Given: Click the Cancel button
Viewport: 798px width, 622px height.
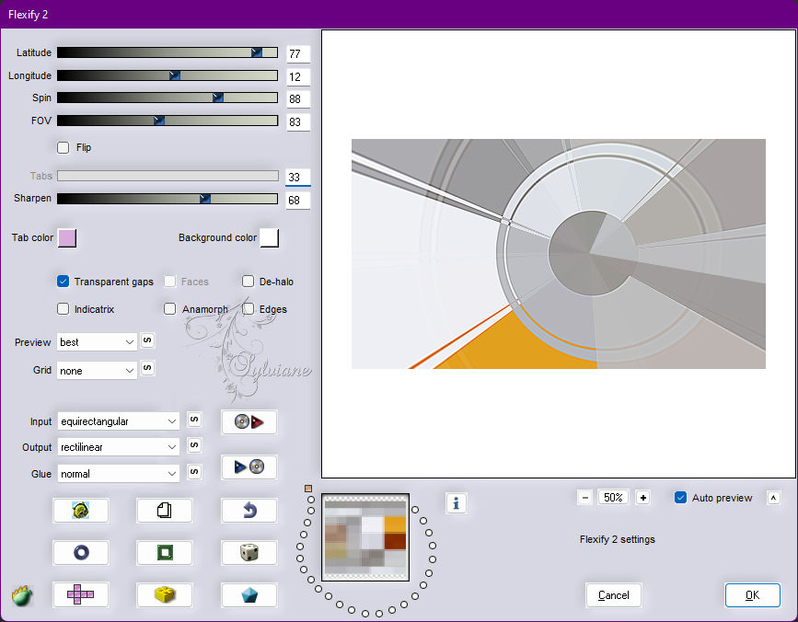Looking at the screenshot, I should pyautogui.click(x=613, y=595).
